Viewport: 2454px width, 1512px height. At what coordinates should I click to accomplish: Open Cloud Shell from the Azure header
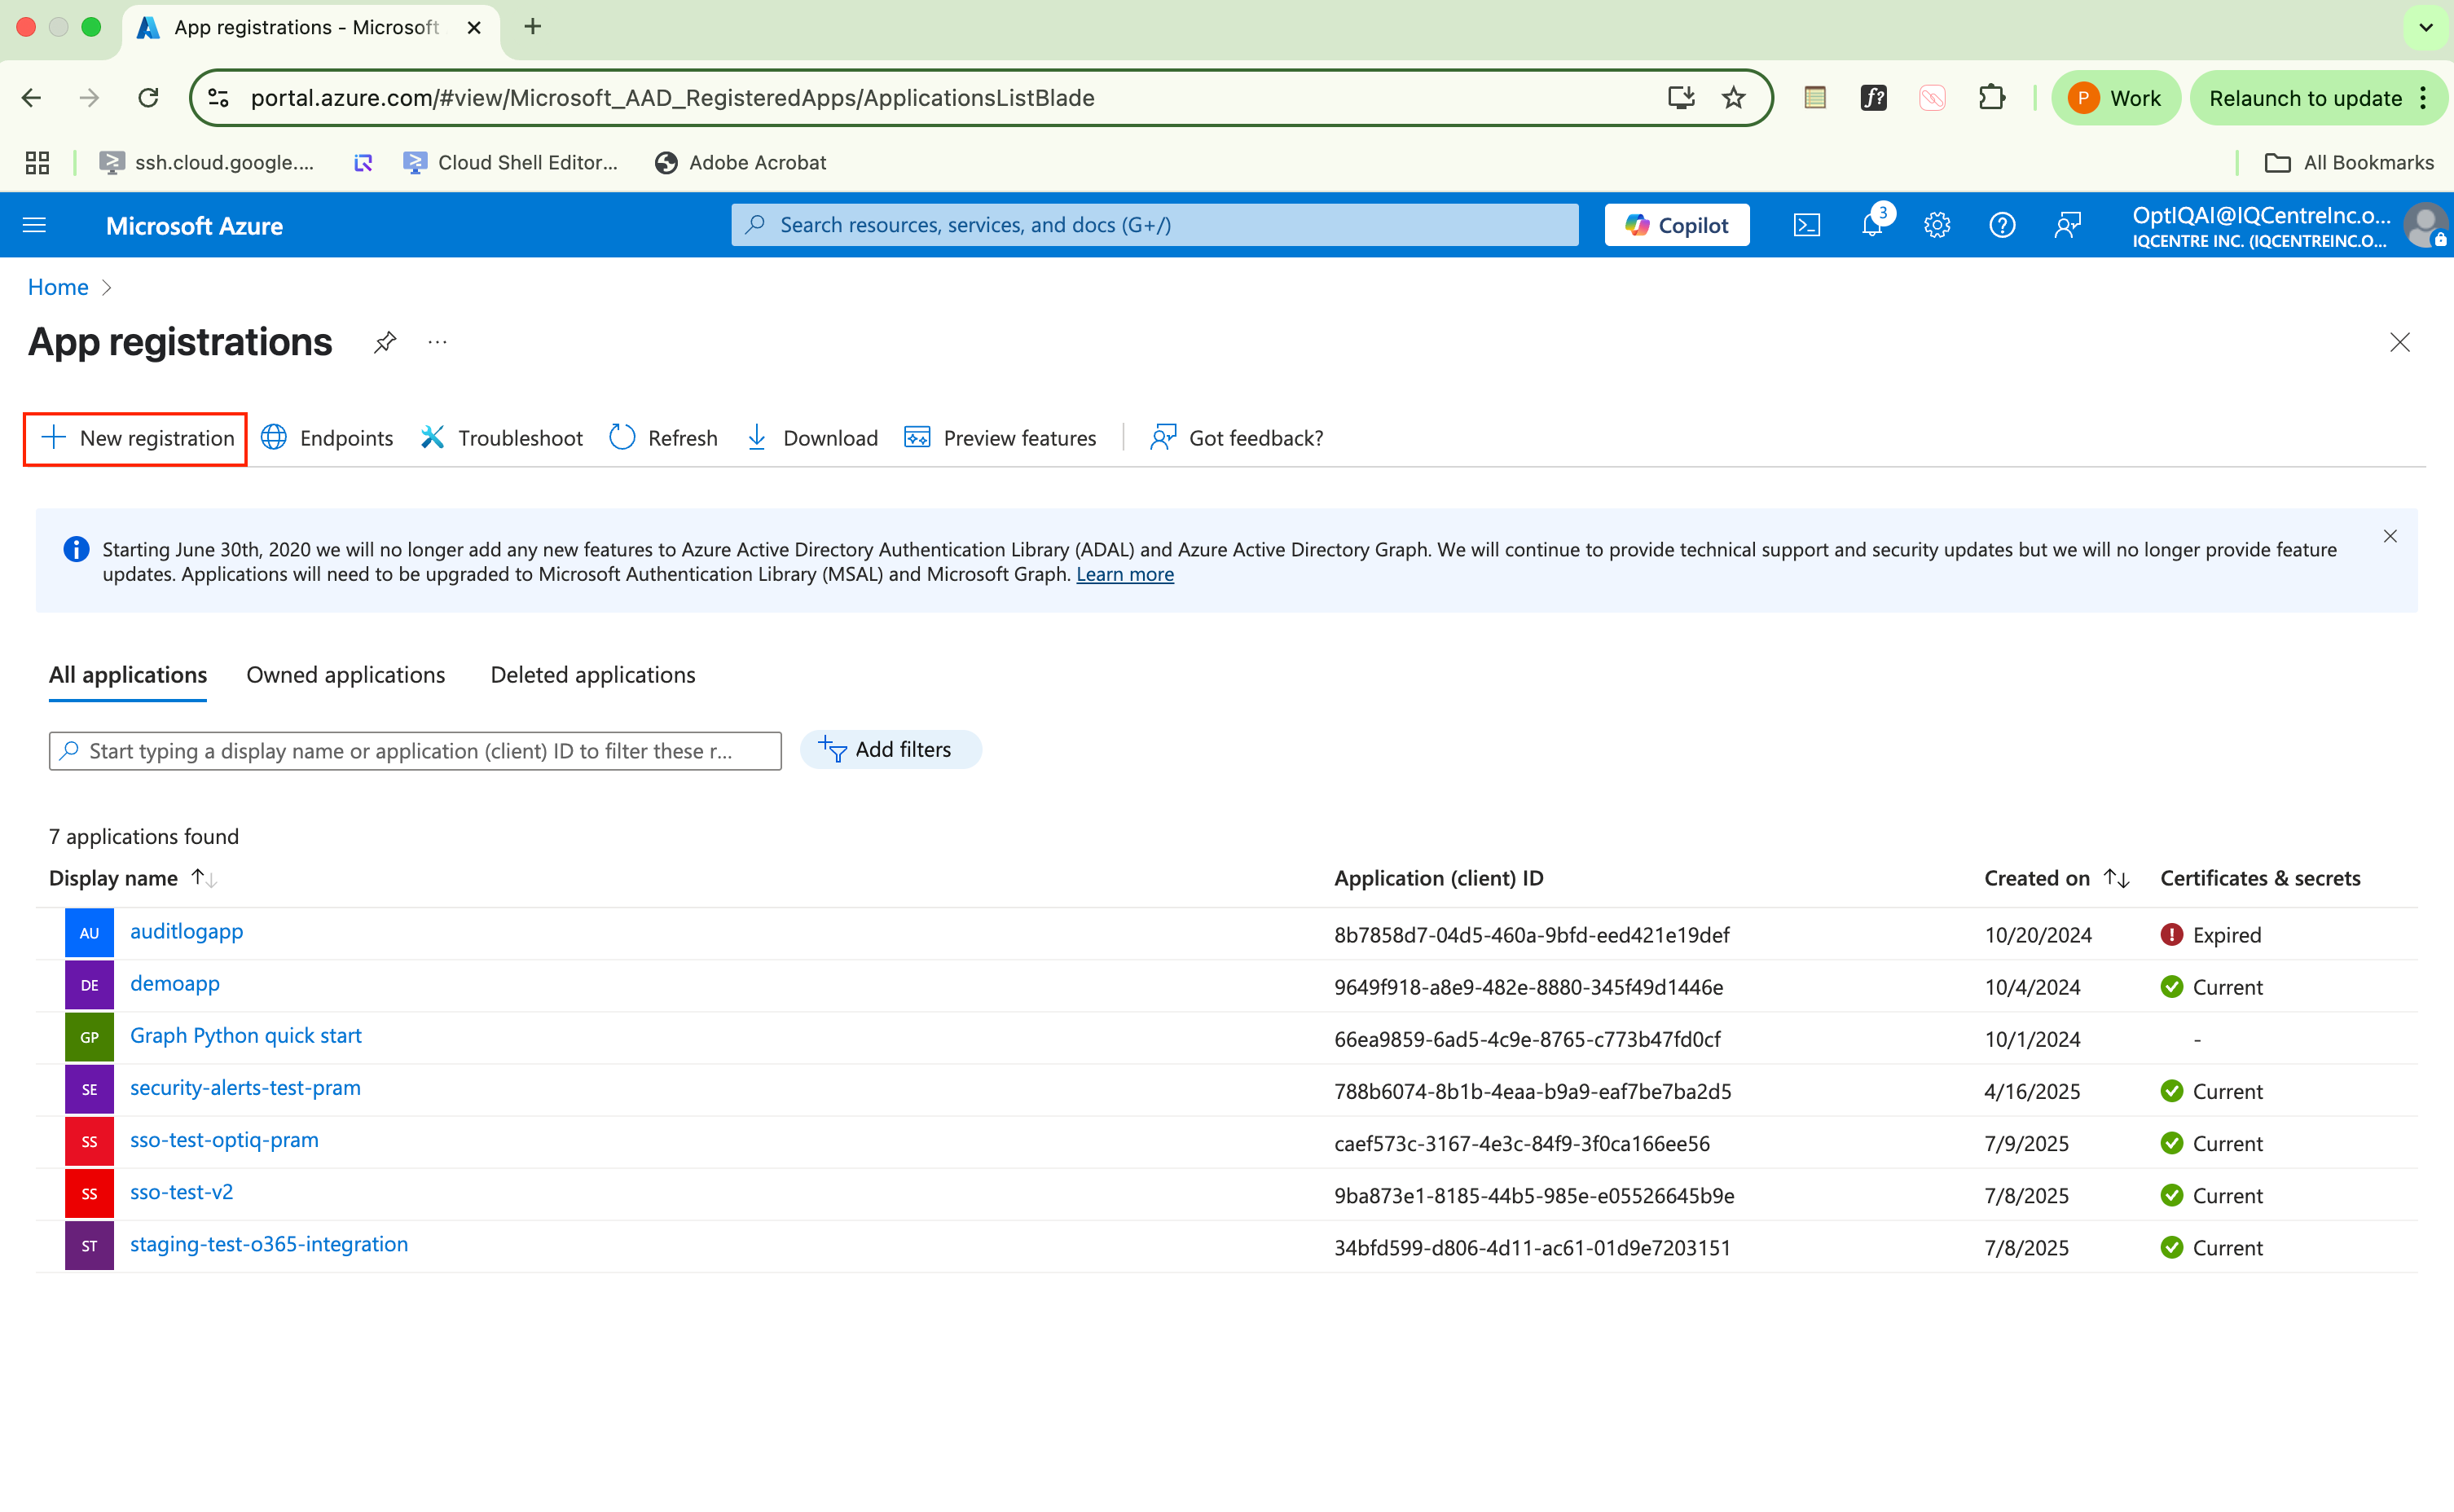pos(1806,225)
